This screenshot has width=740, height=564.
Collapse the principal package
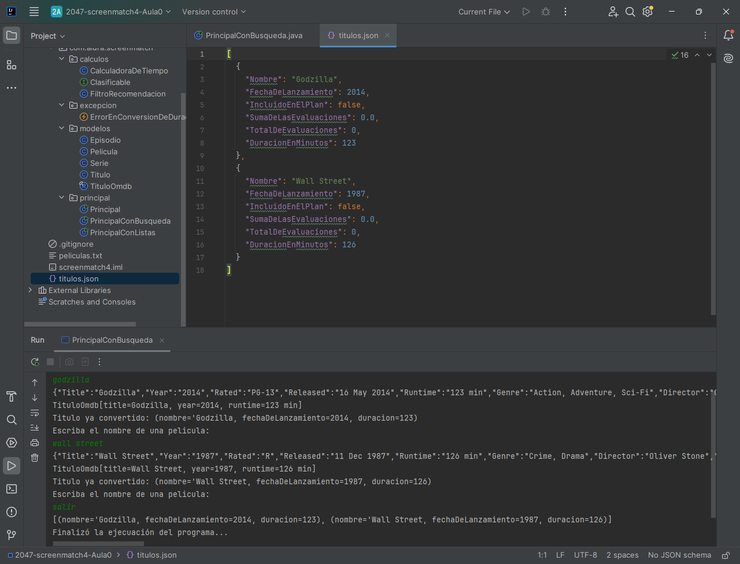click(x=62, y=198)
